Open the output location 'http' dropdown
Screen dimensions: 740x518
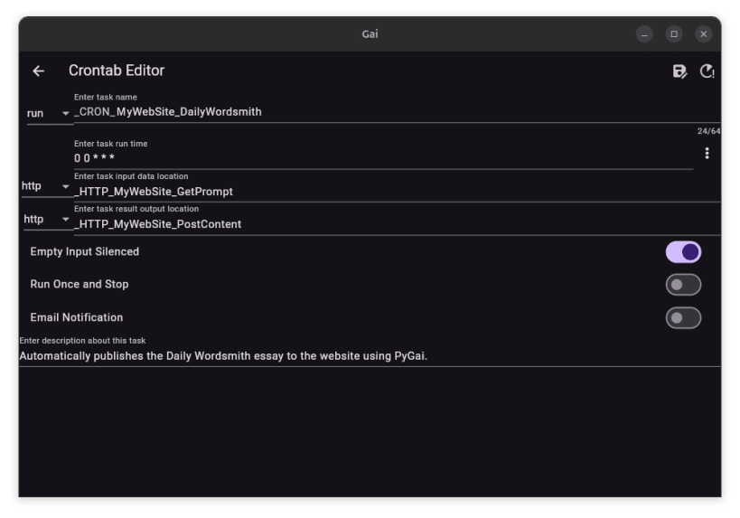47,220
